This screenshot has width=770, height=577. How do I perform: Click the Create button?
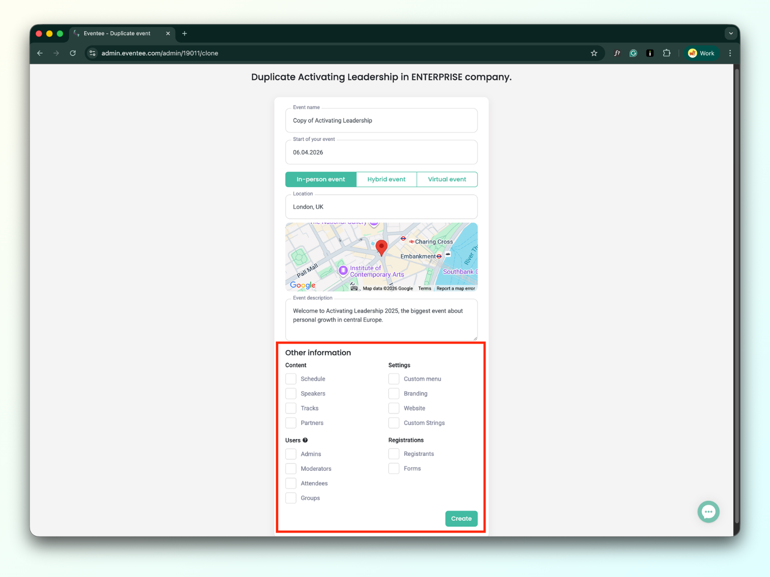tap(462, 519)
